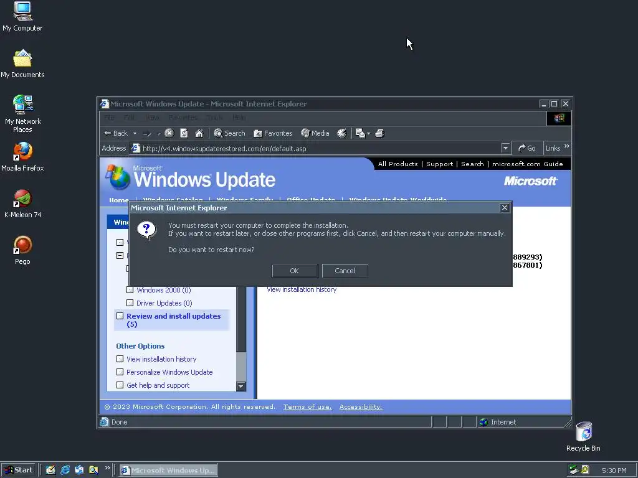Image resolution: width=638 pixels, height=478 pixels.
Task: Click the History icon in the IE toolbar
Action: tap(342, 133)
